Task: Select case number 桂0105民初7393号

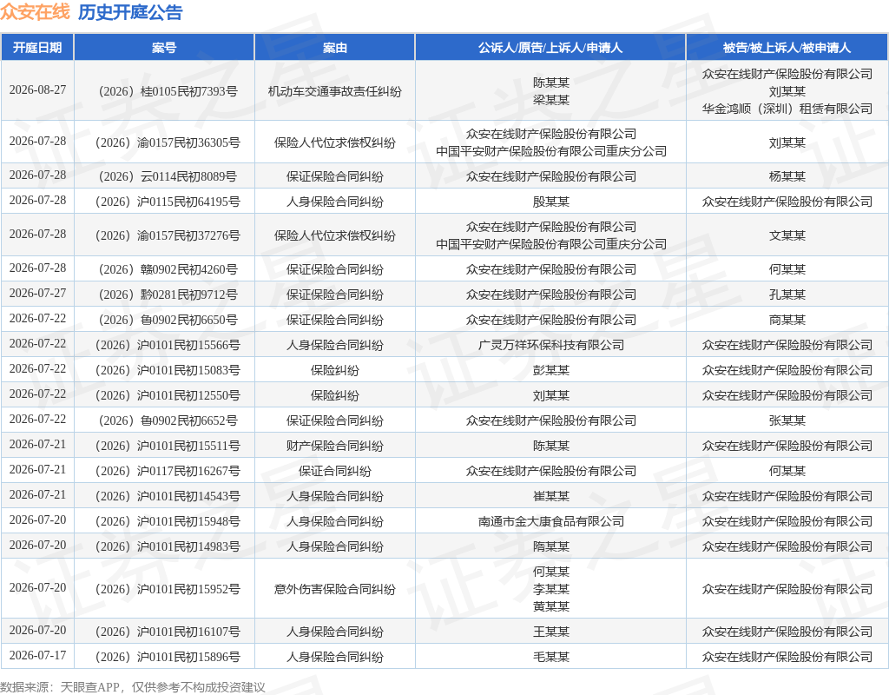Action: pos(168,91)
